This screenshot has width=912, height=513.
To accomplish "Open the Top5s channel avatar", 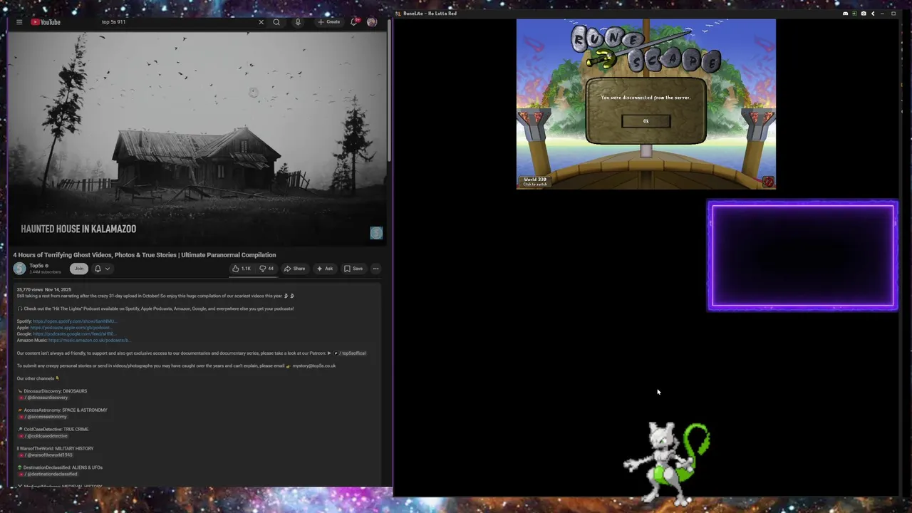I will tap(19, 269).
